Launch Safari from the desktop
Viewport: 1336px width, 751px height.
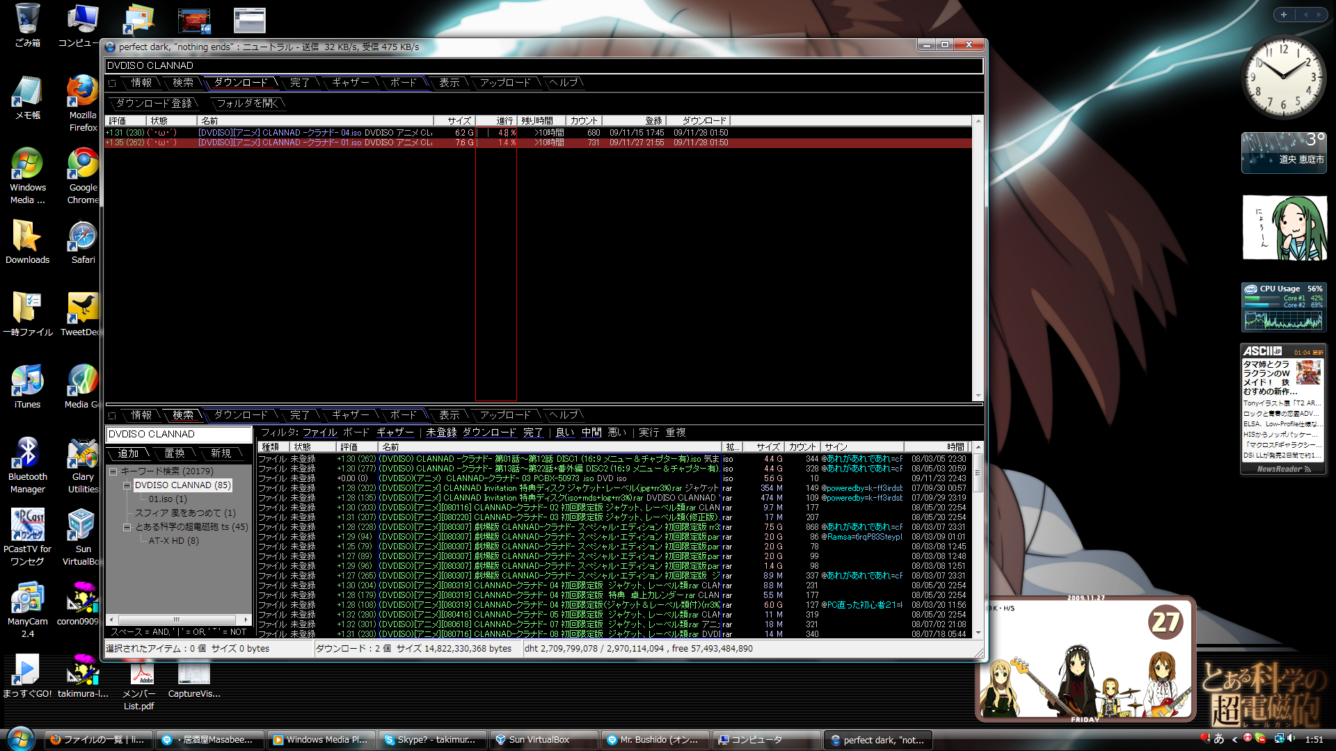(x=83, y=242)
